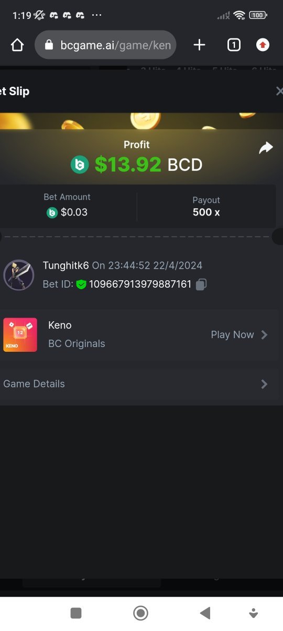Open a new tab with plus icon
The image size is (283, 631).
pyautogui.click(x=199, y=45)
